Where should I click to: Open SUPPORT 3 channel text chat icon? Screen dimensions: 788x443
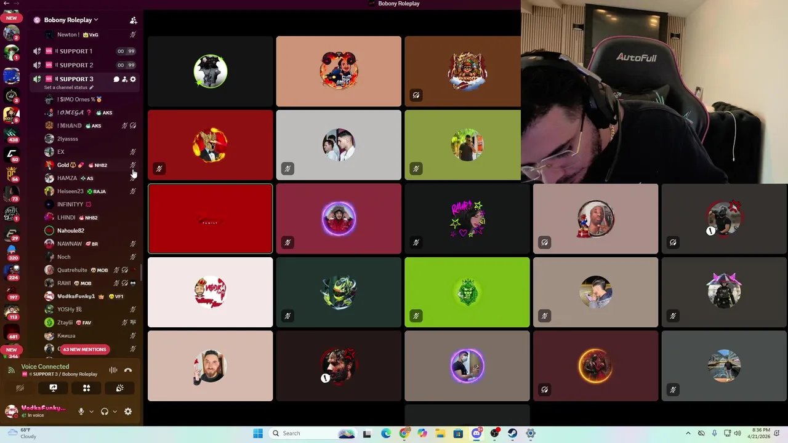click(x=116, y=79)
